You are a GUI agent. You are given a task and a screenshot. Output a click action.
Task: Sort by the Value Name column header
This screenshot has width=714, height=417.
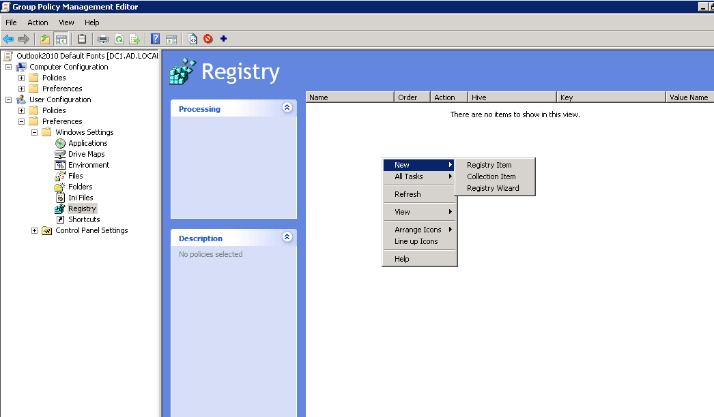[690, 97]
